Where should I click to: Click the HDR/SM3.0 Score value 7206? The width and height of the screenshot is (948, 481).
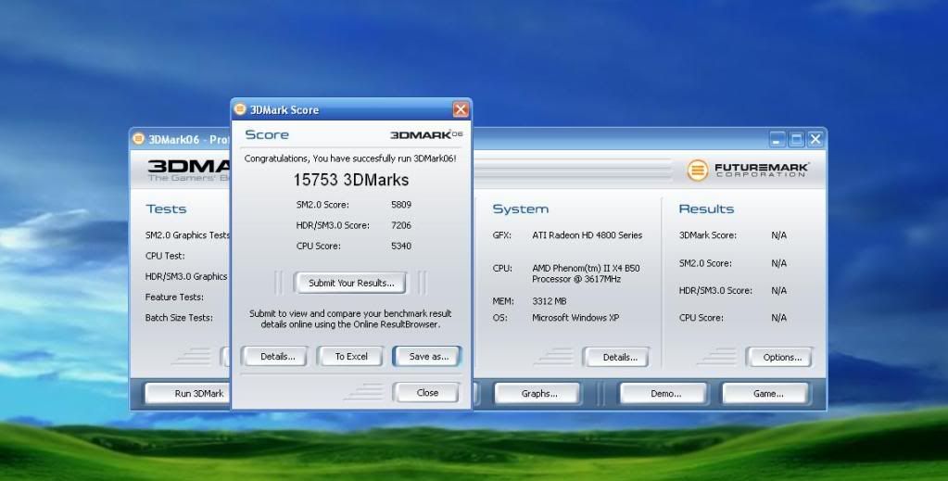tap(401, 225)
